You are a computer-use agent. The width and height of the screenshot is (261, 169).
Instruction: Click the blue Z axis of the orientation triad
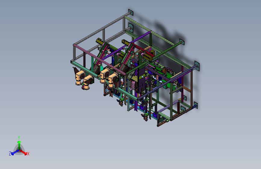[15, 152]
